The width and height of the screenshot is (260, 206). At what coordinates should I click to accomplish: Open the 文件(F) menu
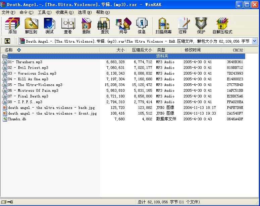(8, 12)
